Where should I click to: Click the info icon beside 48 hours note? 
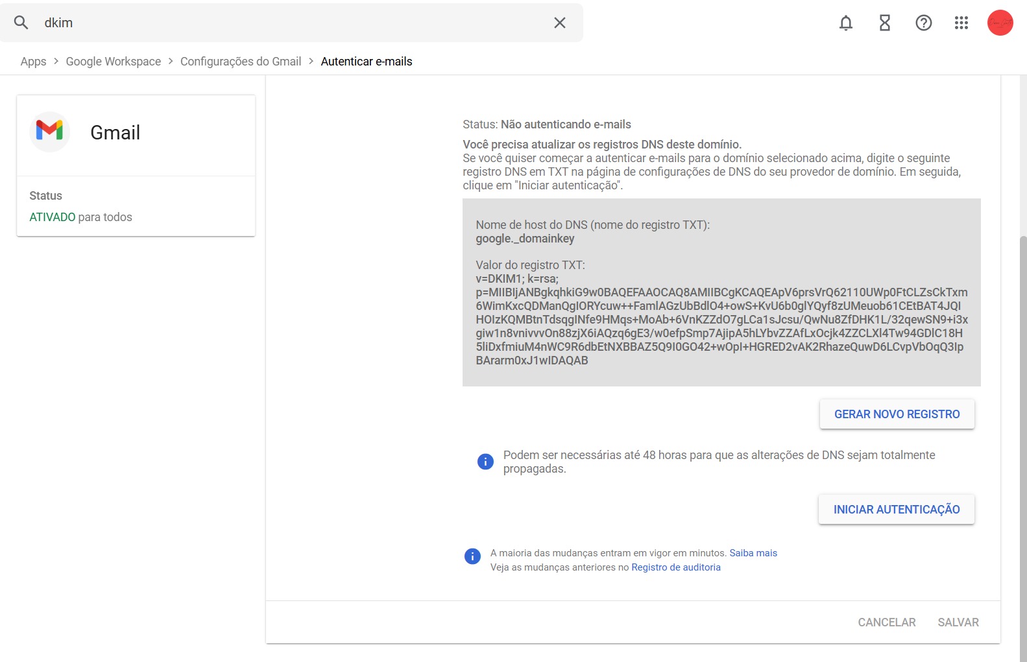(485, 462)
